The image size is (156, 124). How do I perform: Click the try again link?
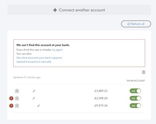(58, 50)
